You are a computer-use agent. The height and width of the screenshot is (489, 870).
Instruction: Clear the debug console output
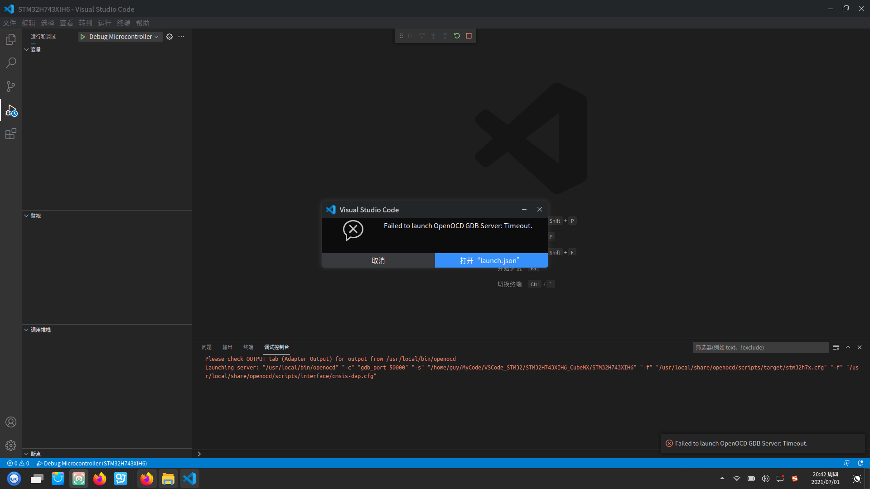point(836,347)
